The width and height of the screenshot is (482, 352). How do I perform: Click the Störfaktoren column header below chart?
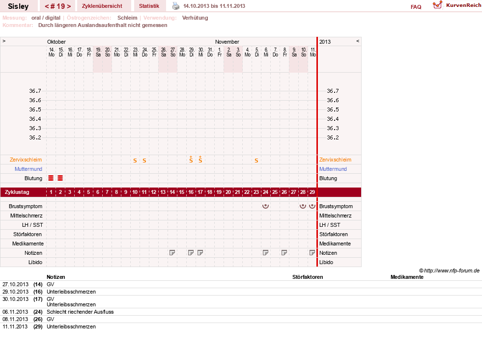point(308,277)
